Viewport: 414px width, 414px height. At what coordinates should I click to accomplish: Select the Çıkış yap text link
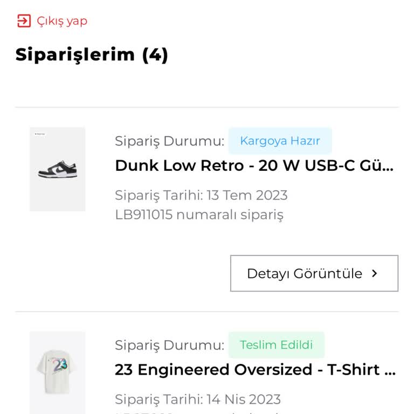pyautogui.click(x=62, y=21)
